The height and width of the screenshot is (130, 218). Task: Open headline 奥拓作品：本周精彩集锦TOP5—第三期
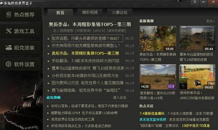coord(90,24)
